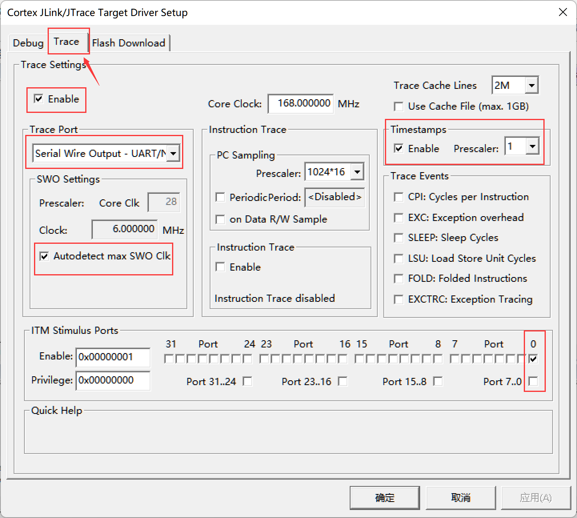This screenshot has width=577, height=518.
Task: Check ITM stimulus port 24 checkbox
Action: coord(247,359)
